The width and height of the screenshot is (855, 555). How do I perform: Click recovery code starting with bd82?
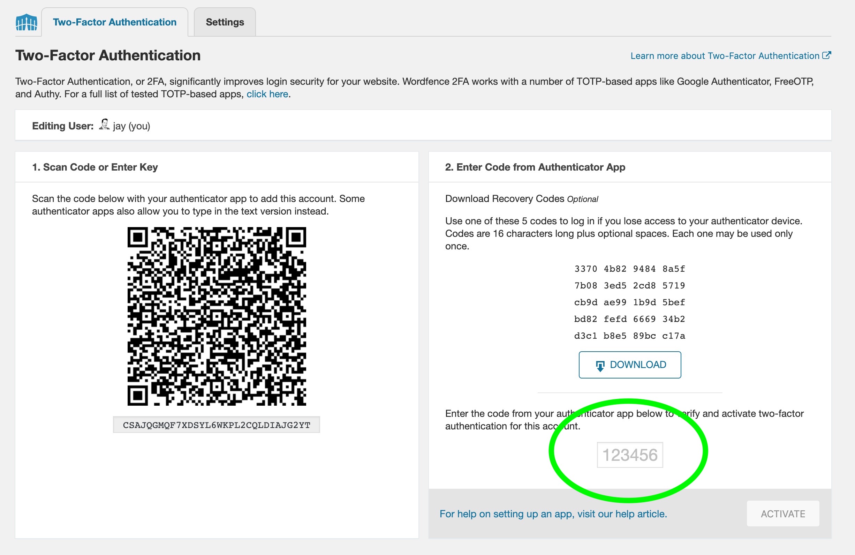click(x=629, y=319)
